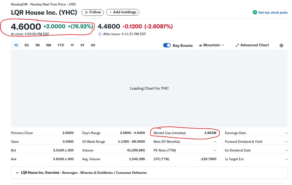Click the Previous Close value 2.6000
The image size is (292, 185).
tap(68, 133)
